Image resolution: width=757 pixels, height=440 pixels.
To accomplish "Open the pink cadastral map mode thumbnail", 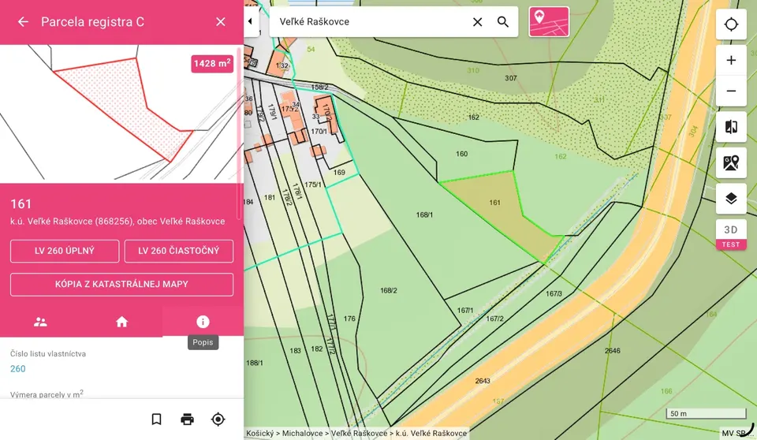I will click(549, 22).
